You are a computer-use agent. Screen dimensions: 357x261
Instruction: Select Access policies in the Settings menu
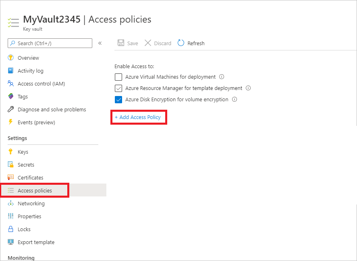pos(34,190)
